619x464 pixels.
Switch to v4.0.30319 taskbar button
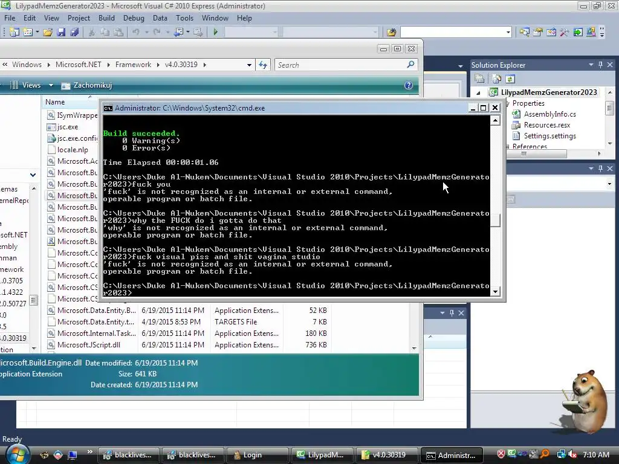point(387,455)
